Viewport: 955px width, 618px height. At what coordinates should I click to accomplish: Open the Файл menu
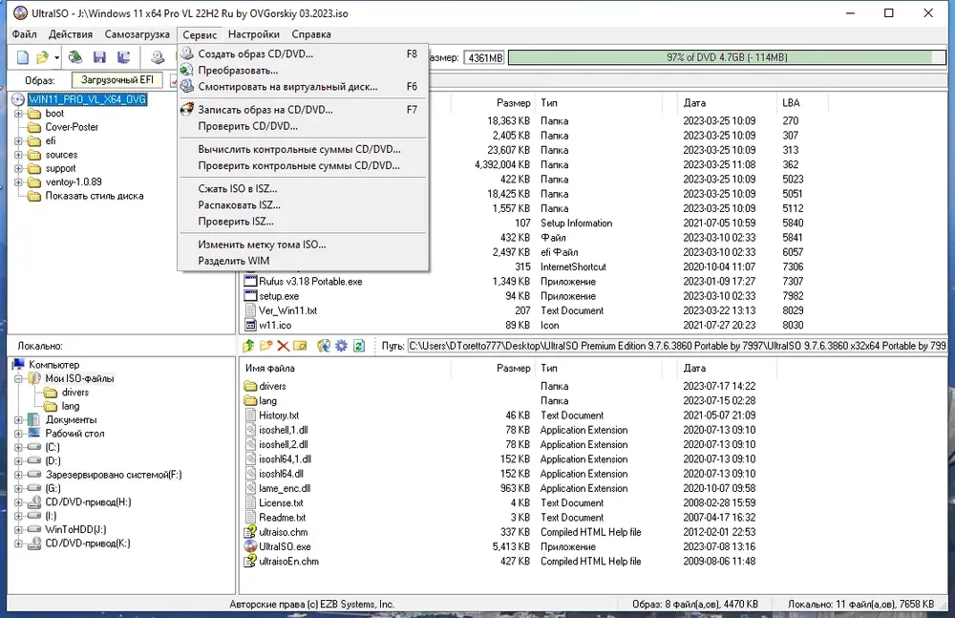tap(25, 34)
